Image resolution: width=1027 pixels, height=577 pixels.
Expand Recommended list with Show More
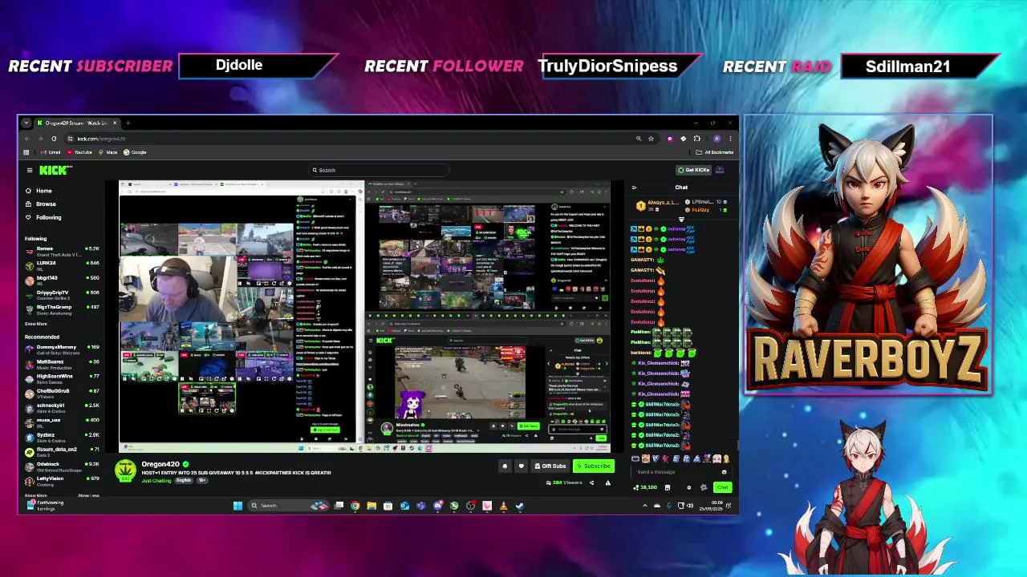coord(36,495)
